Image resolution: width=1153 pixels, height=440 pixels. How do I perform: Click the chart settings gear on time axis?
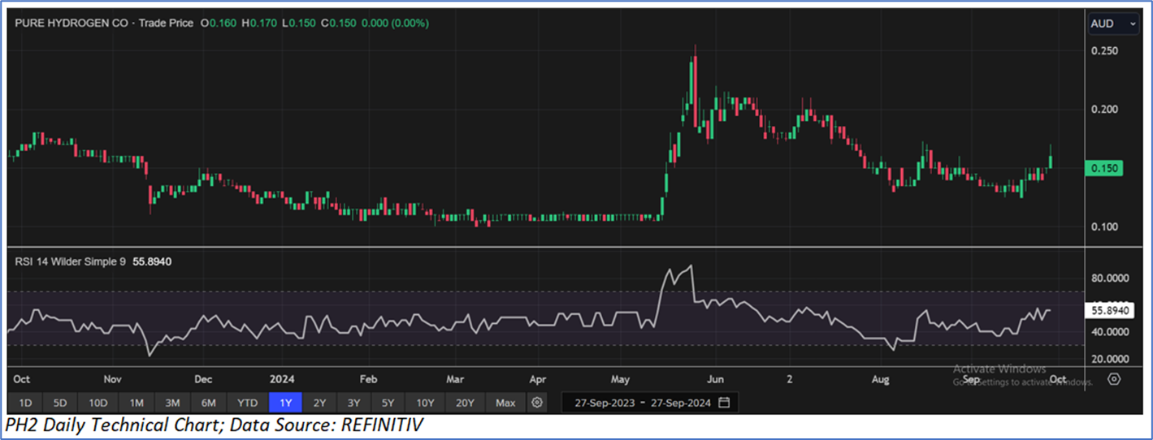[x=1114, y=379]
